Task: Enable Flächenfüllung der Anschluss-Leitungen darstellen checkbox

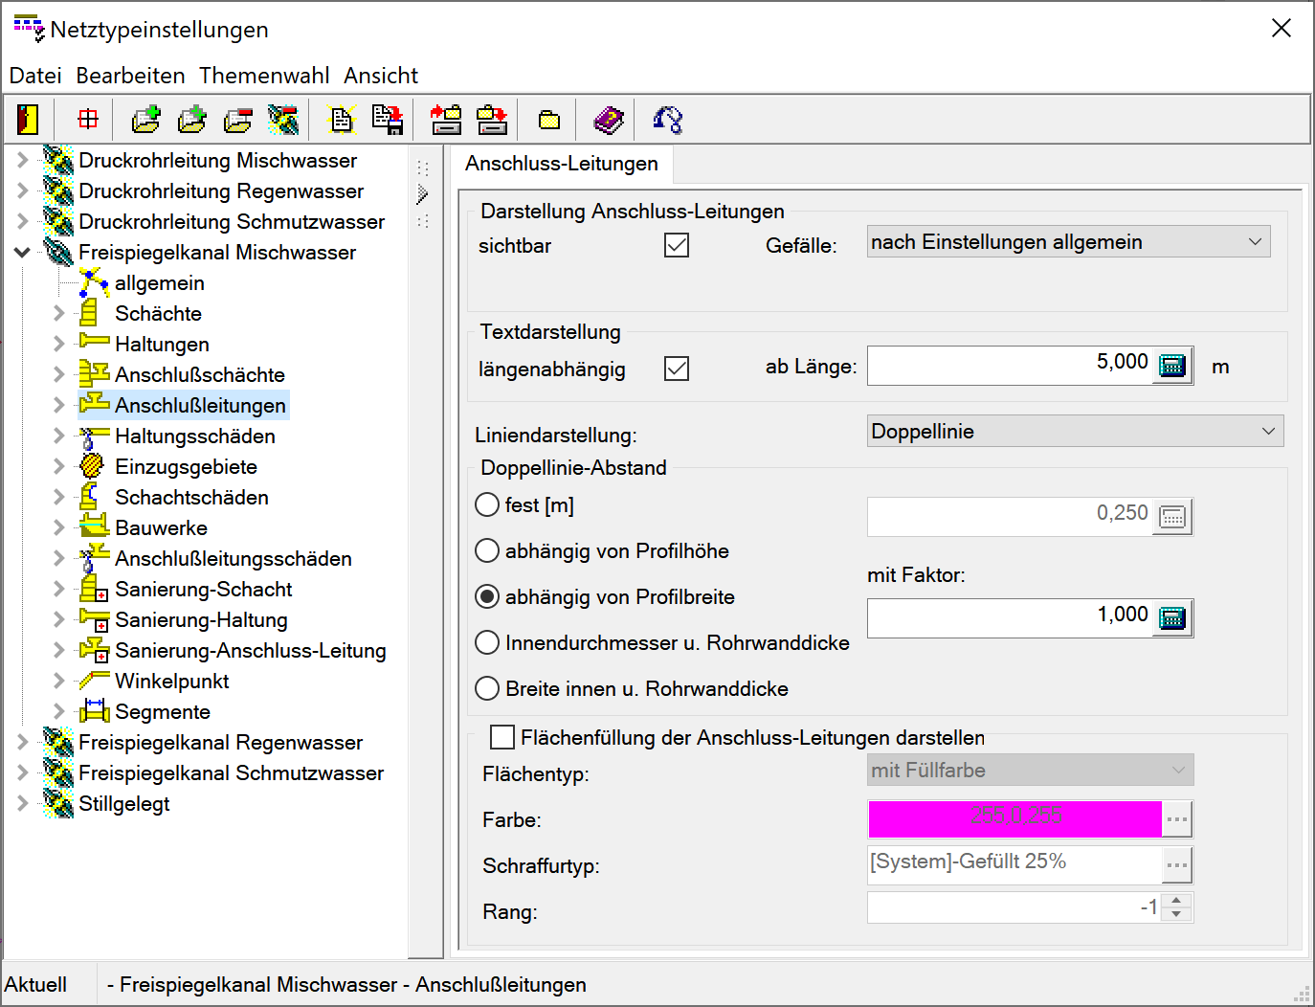Action: click(x=501, y=737)
